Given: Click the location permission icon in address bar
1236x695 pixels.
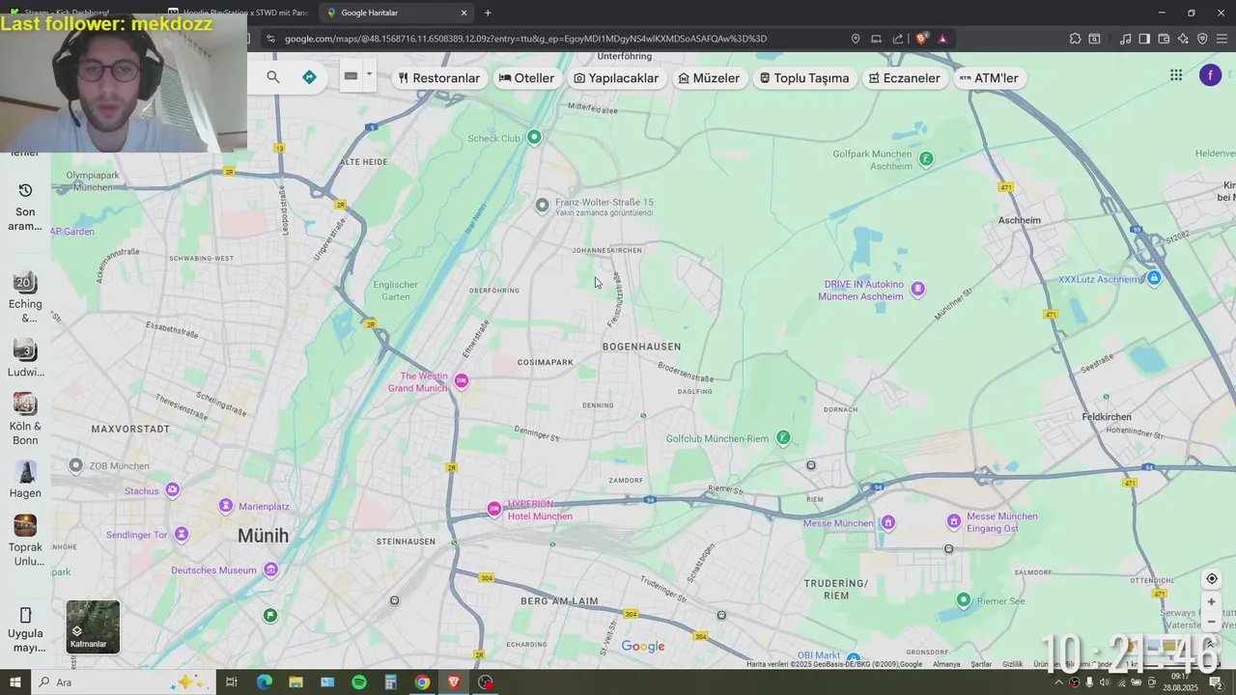Looking at the screenshot, I should point(856,39).
